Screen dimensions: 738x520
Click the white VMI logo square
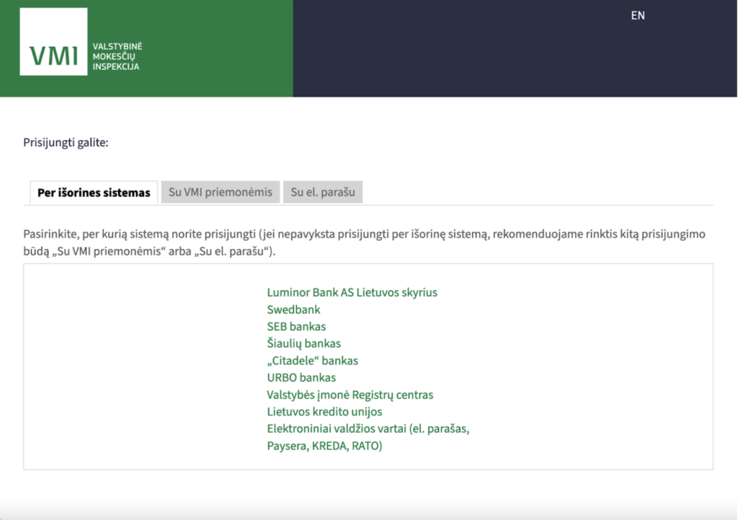coord(53,42)
